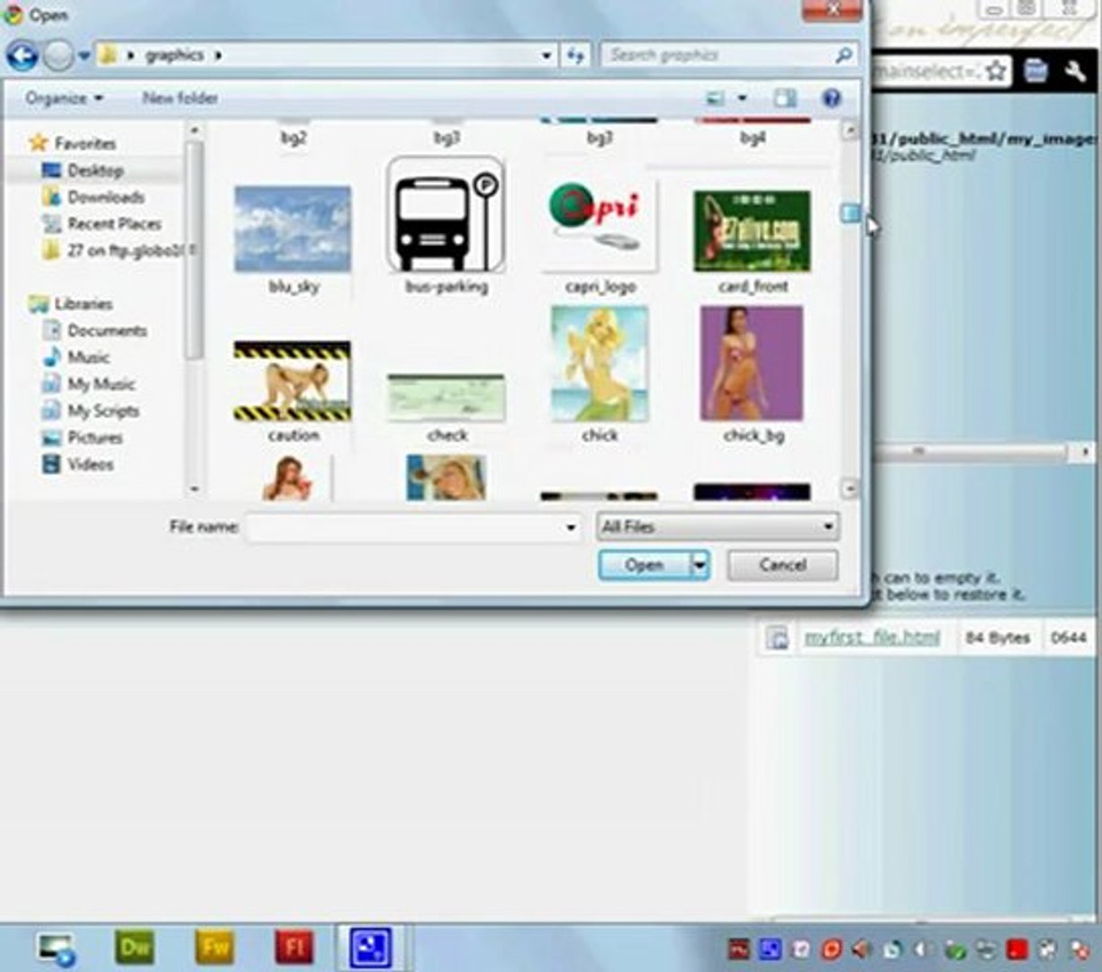Click the bookmark star in browser
1102x972 pixels.
tap(996, 70)
